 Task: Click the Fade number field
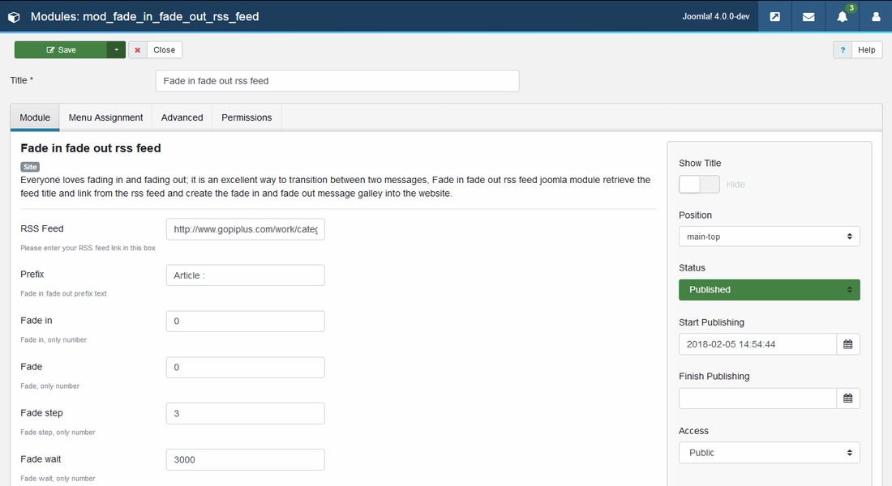pos(245,367)
